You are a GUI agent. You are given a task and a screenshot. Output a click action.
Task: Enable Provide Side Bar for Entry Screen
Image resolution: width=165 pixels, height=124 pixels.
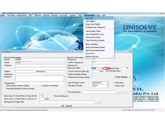pyautogui.click(x=5, y=89)
